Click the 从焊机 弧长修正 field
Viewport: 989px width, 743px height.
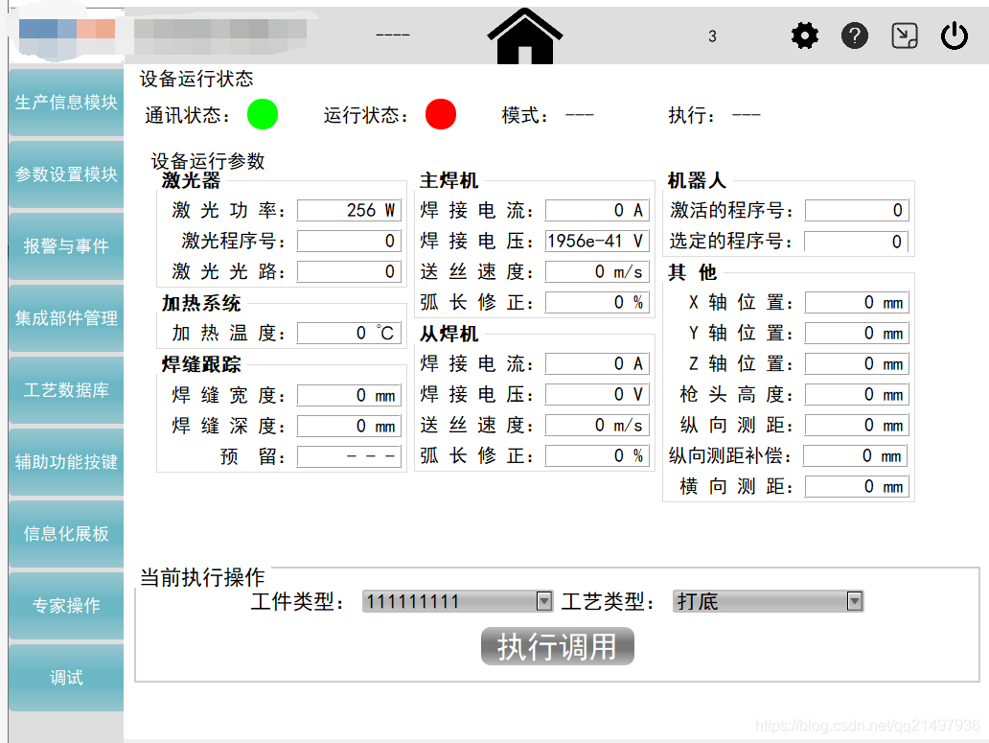coord(597,456)
